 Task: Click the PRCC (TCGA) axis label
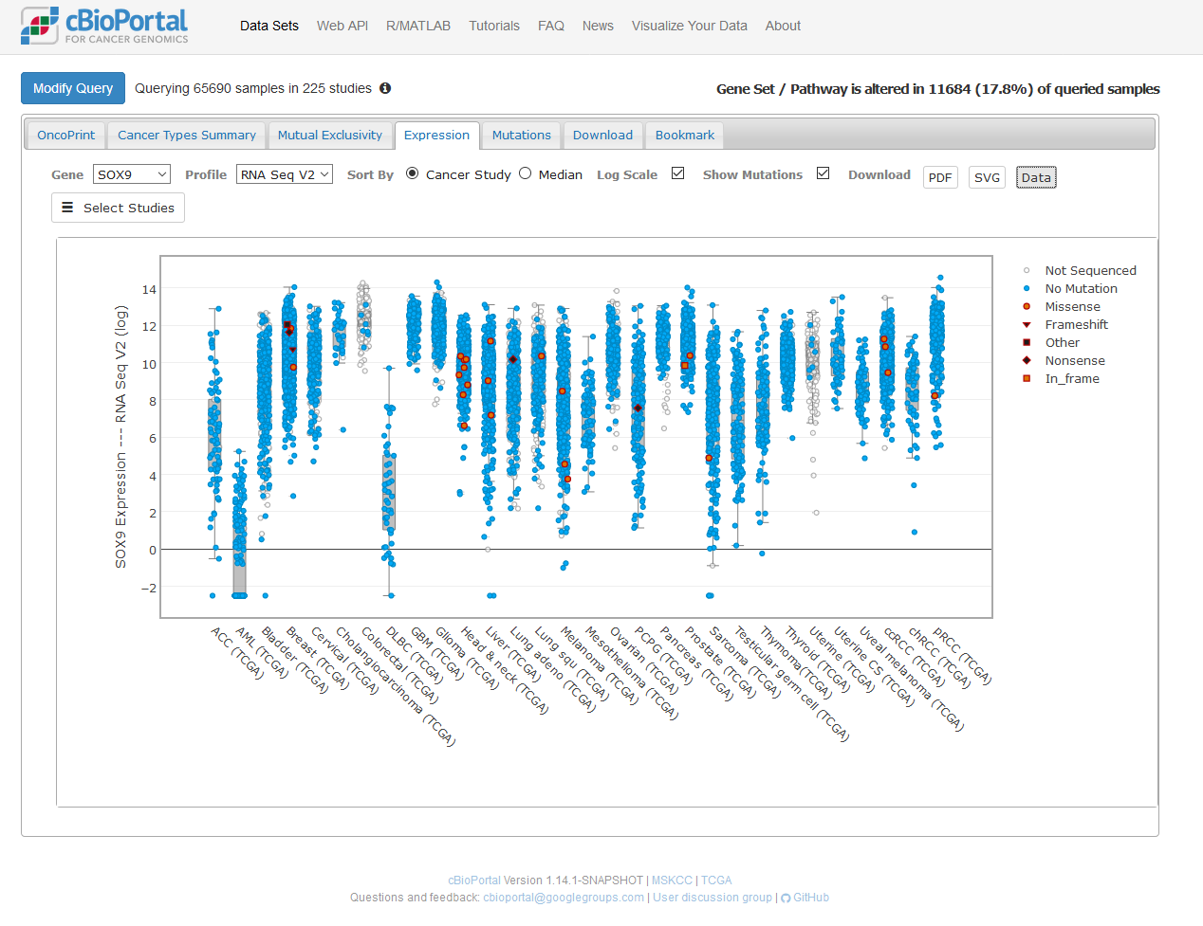click(962, 656)
